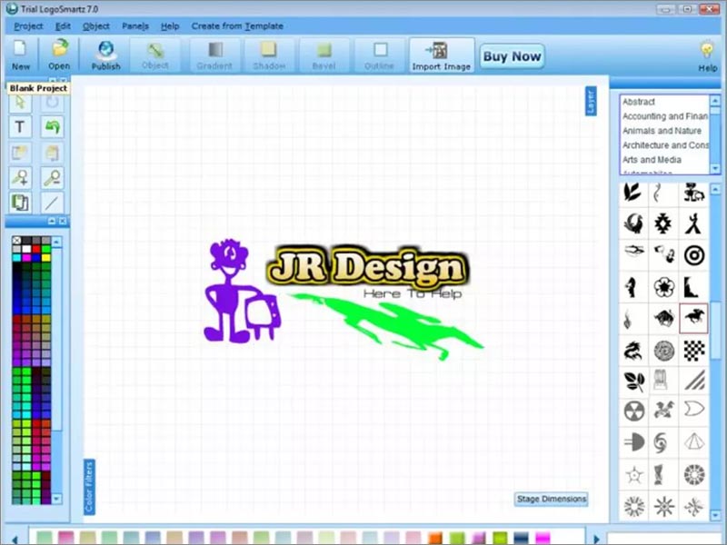
Task: Open the Project menu
Action: click(27, 26)
